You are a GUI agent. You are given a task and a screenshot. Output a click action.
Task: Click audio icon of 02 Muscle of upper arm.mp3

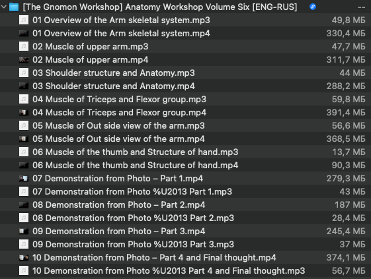pyautogui.click(x=24, y=46)
